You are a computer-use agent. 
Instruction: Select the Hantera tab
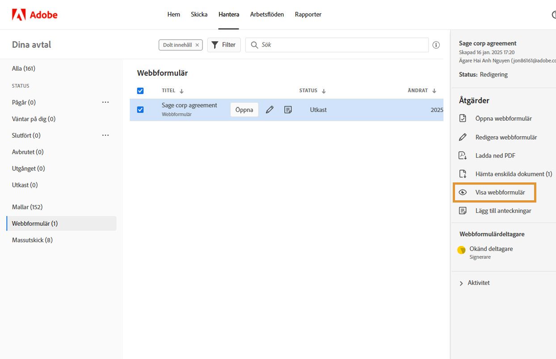point(229,14)
